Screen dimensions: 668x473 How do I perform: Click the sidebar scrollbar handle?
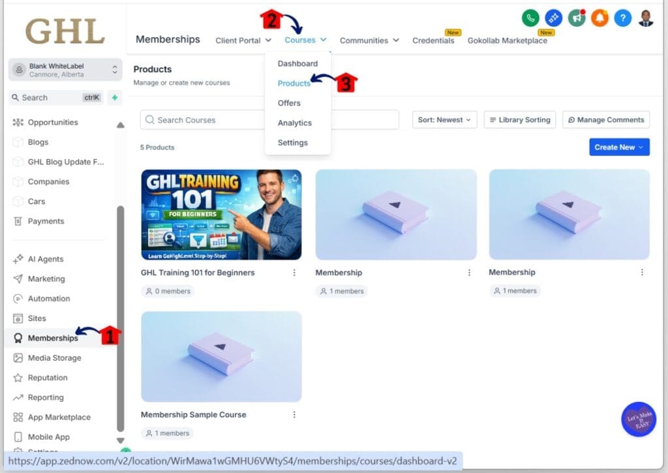coord(121,319)
